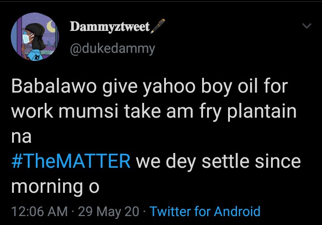
Task: Open the Twitter for Android source link
Action: click(x=205, y=211)
